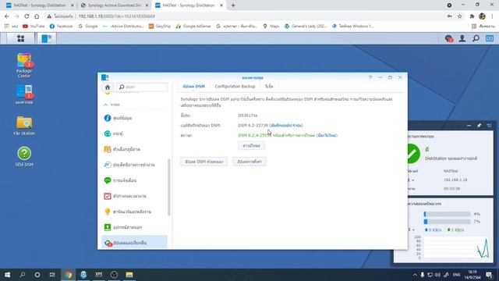
Task: Open Control Panel desktop shortcut icon
Action: tap(24, 94)
